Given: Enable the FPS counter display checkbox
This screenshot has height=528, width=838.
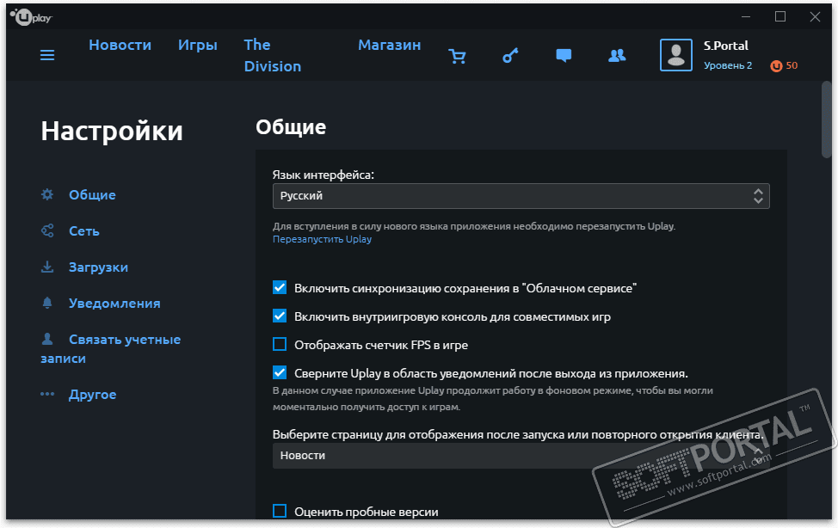Looking at the screenshot, I should [x=280, y=344].
